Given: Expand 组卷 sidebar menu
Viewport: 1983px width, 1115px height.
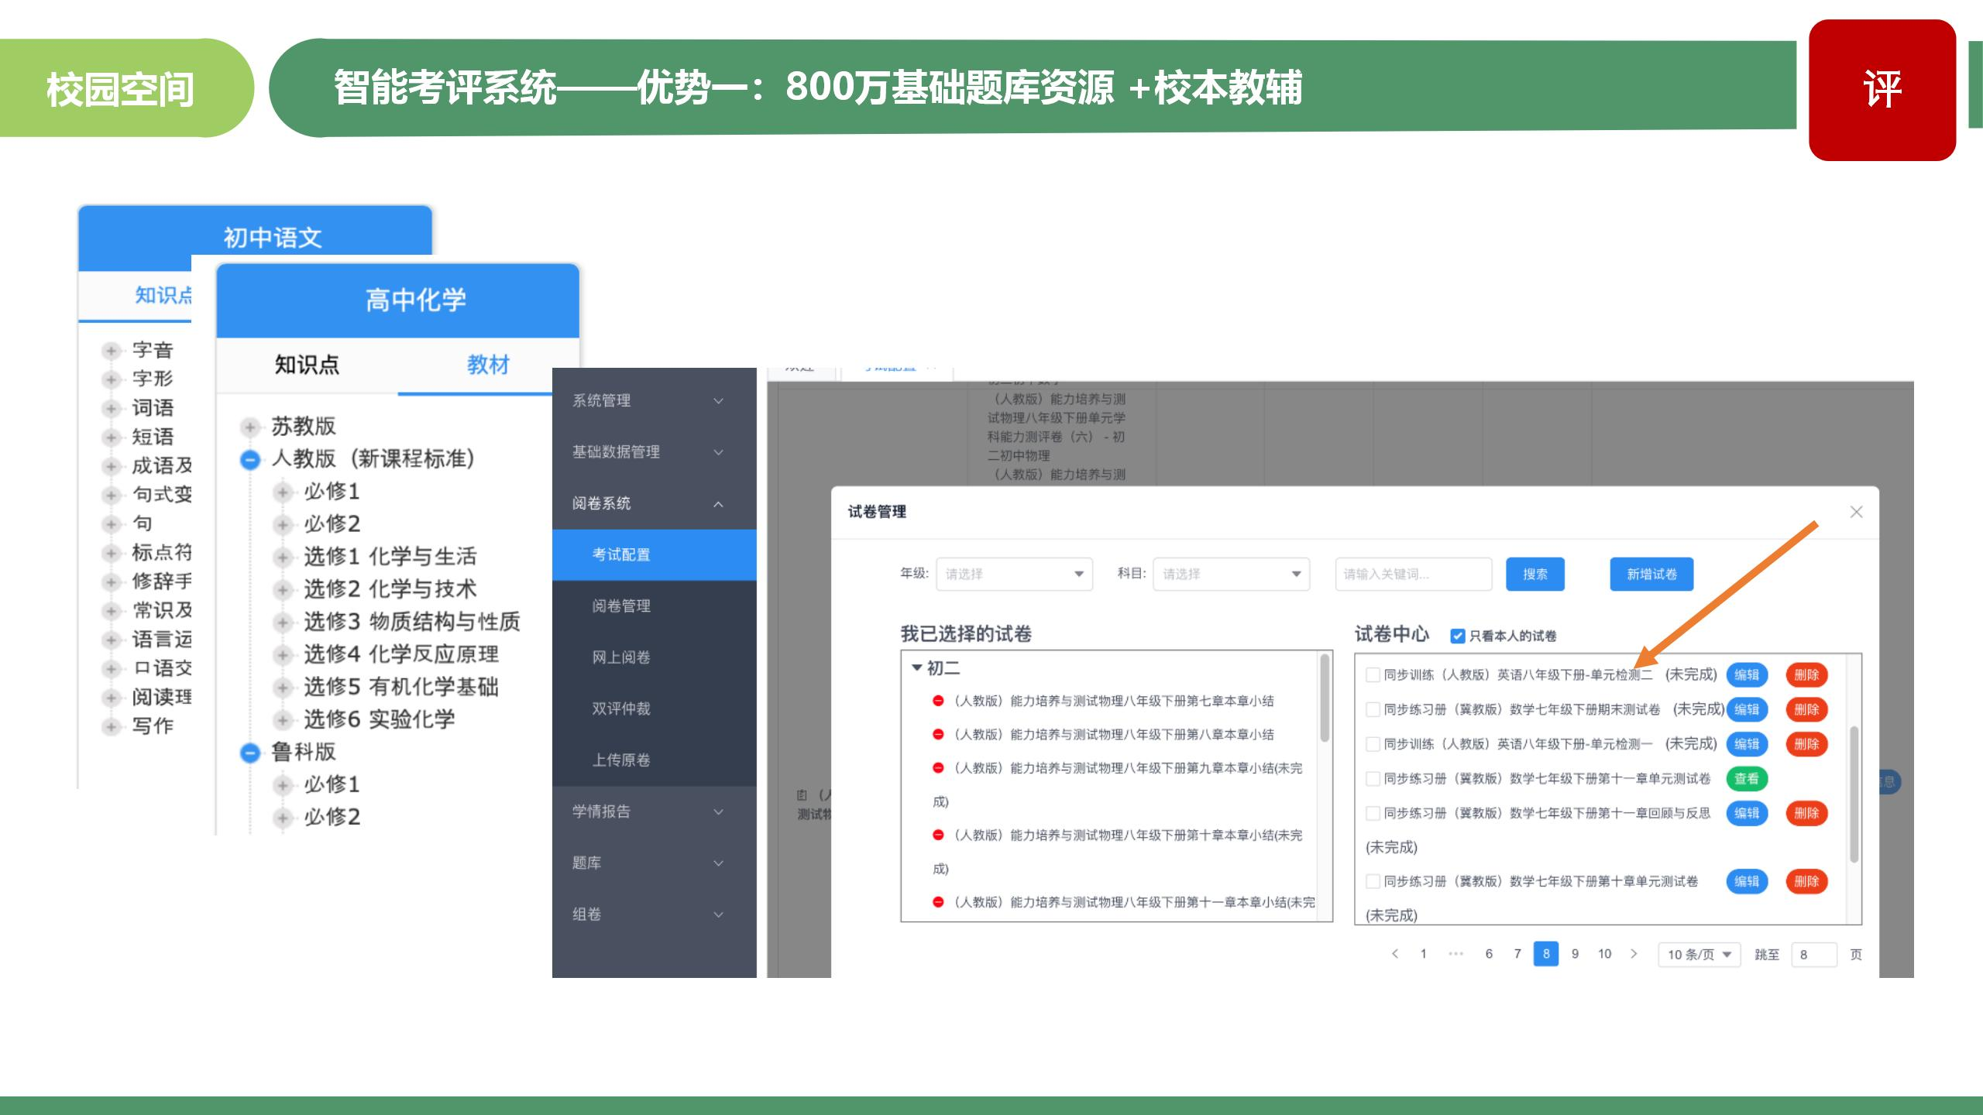Looking at the screenshot, I should tap(654, 914).
